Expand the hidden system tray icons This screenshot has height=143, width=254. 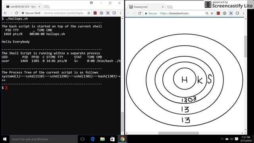(222, 139)
